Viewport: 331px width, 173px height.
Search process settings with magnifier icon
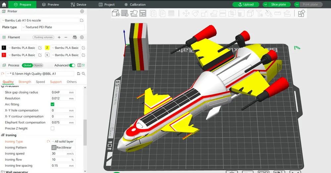[x=83, y=74]
